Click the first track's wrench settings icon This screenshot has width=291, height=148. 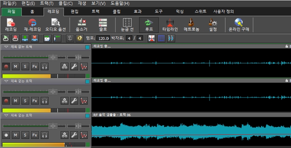click(74, 67)
